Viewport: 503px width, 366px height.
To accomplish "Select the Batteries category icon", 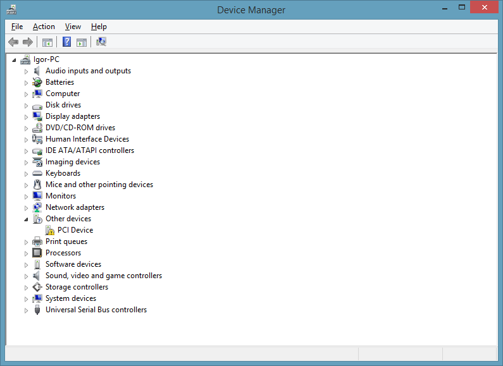I will [x=37, y=82].
